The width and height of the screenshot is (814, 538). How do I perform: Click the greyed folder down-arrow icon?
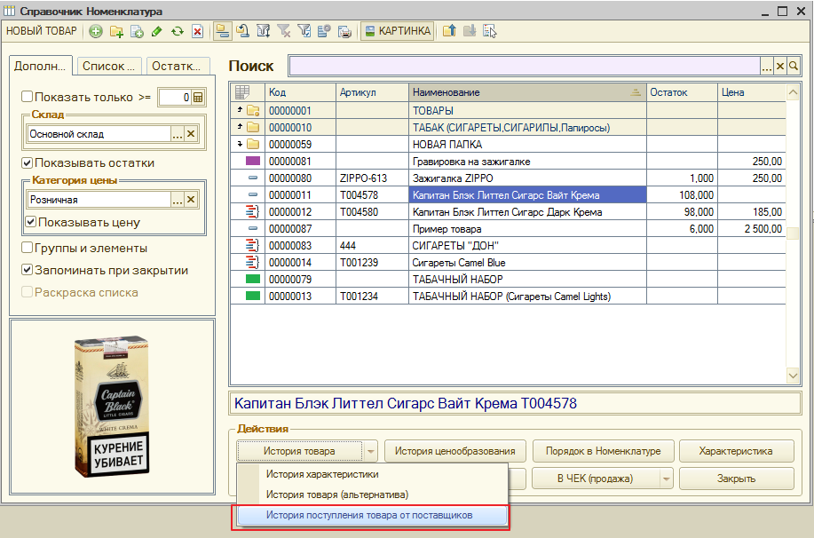click(x=470, y=32)
